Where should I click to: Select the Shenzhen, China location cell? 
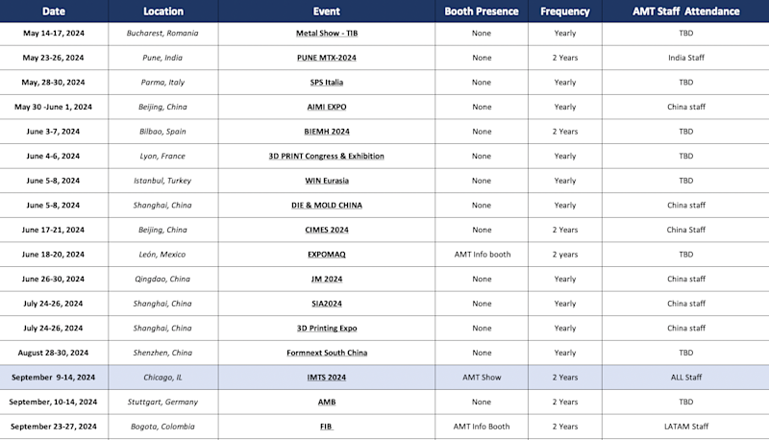[162, 353]
